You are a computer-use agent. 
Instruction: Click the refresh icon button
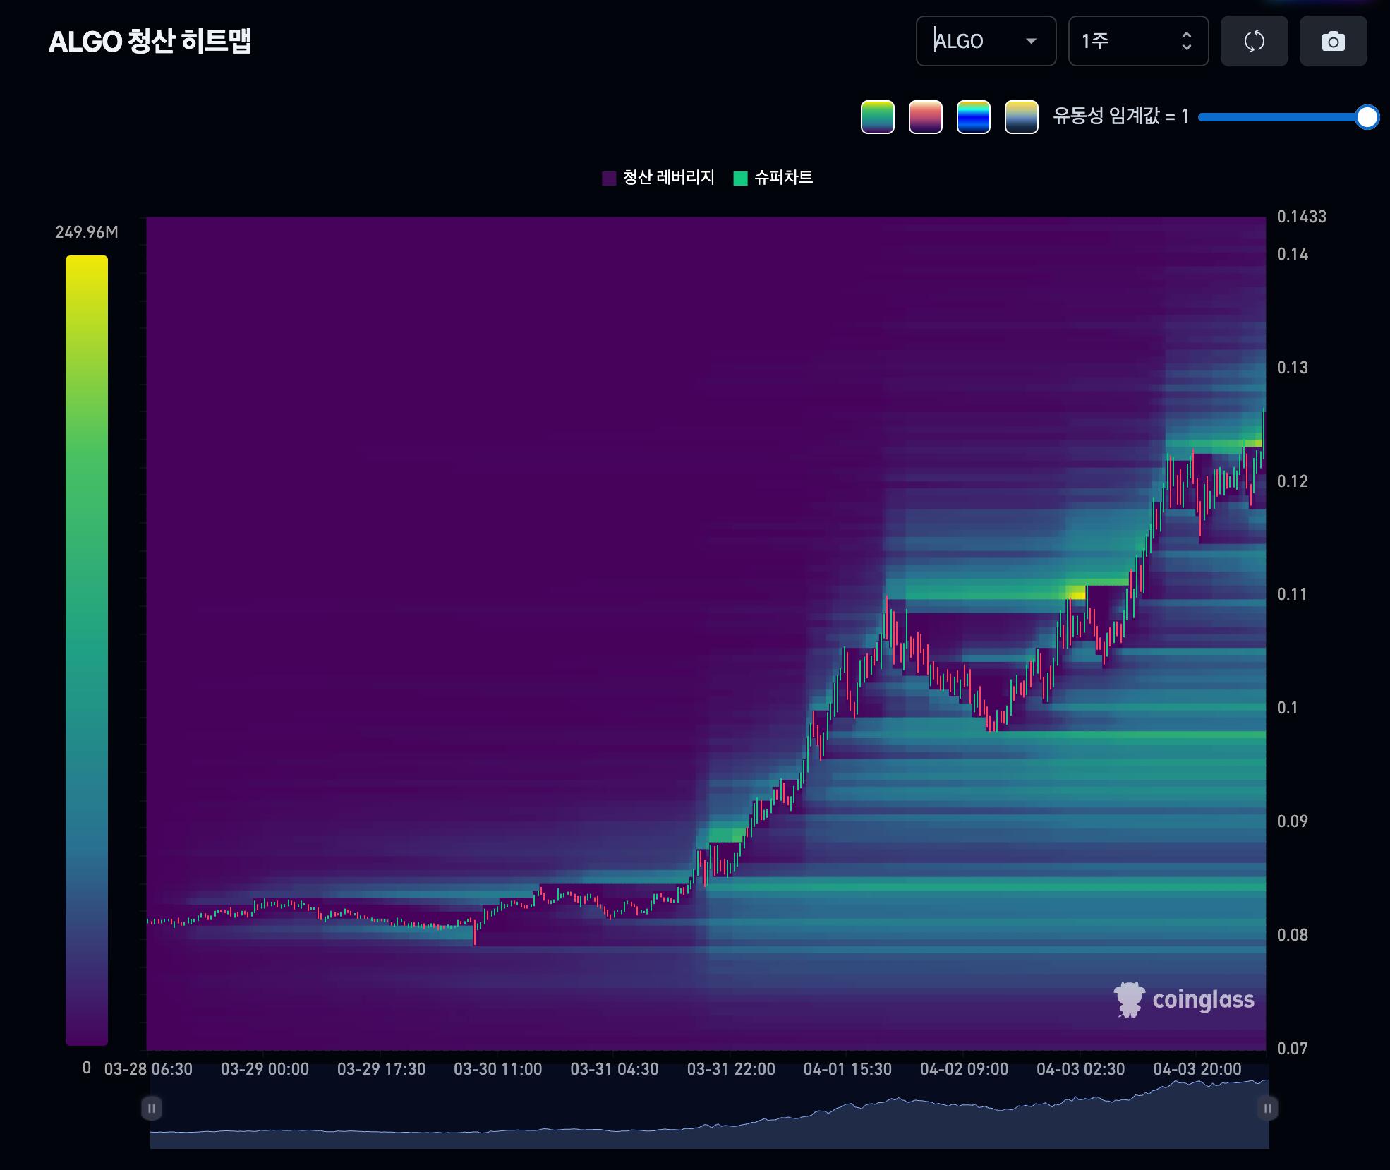point(1254,42)
